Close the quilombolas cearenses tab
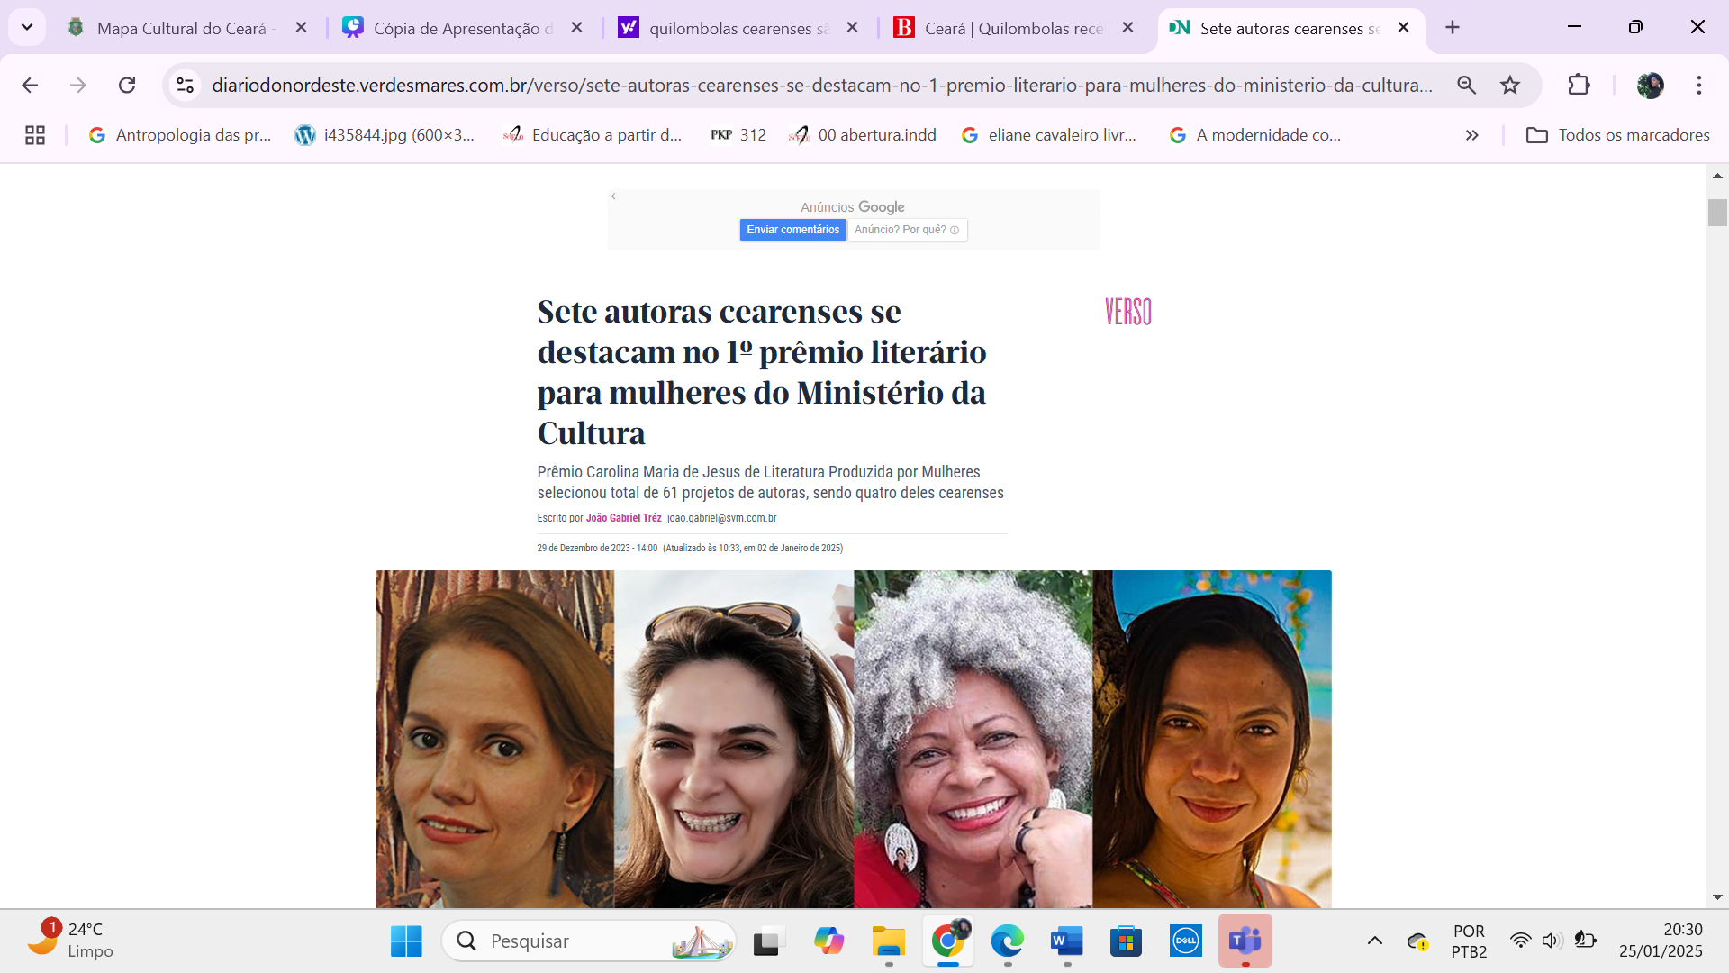Viewport: 1729px width, 973px height. (852, 28)
